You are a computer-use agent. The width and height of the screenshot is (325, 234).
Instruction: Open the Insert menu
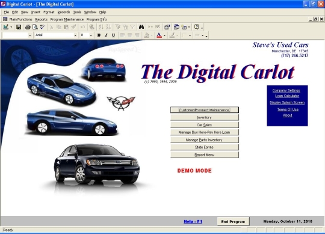[36, 12]
